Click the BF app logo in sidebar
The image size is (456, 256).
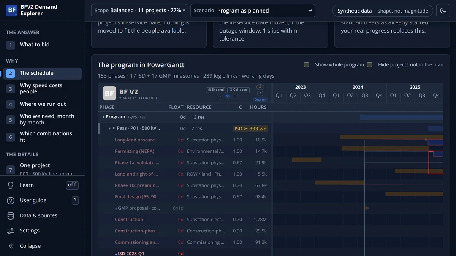(12, 10)
